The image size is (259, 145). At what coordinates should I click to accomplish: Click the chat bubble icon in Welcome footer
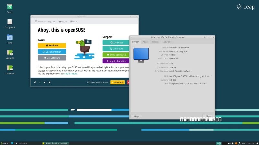point(50,82)
